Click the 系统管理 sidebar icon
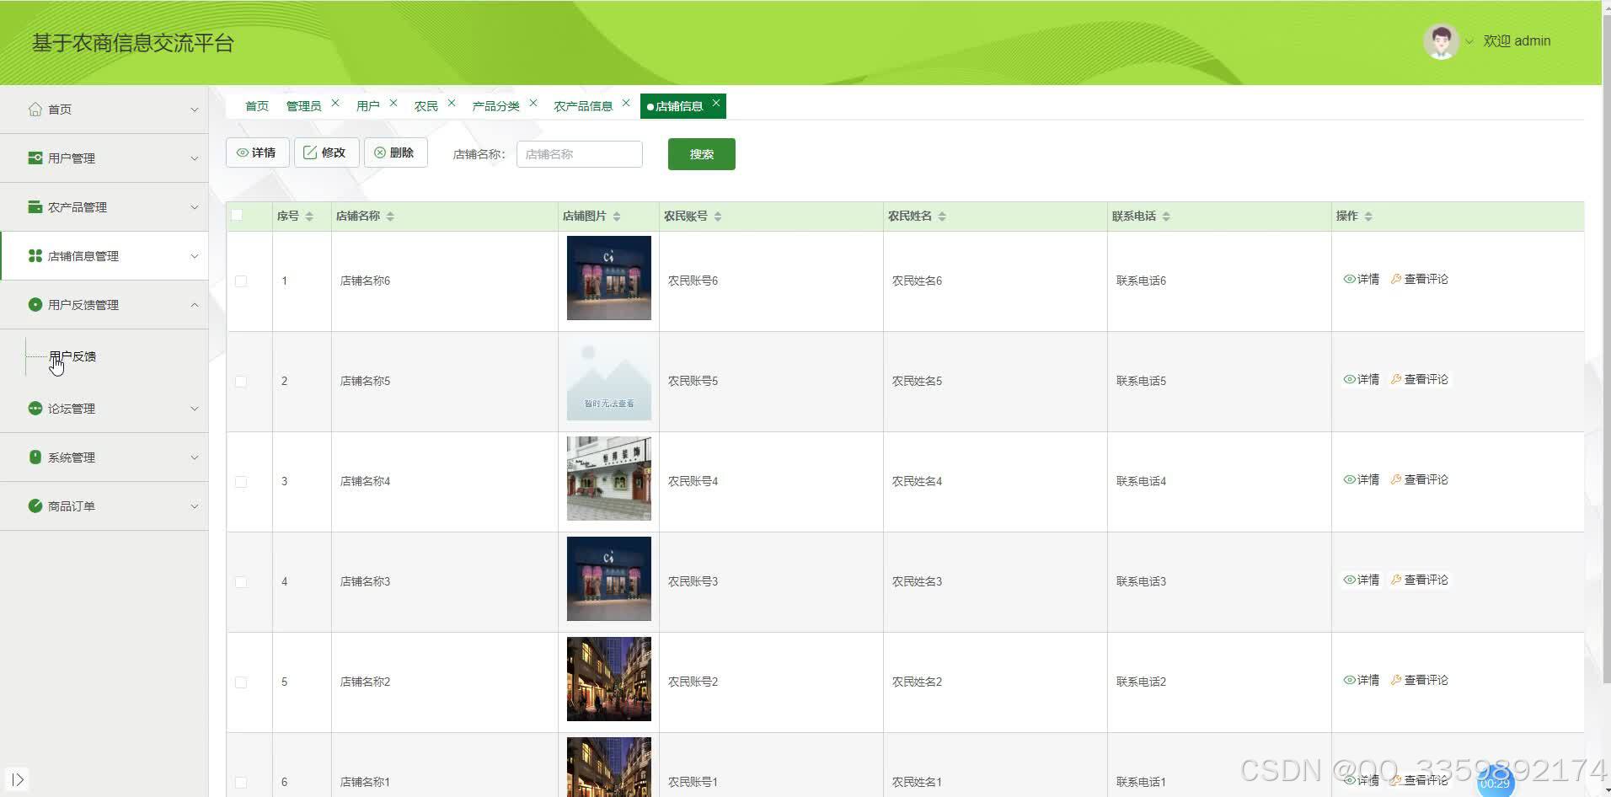The image size is (1611, 797). pyautogui.click(x=35, y=457)
